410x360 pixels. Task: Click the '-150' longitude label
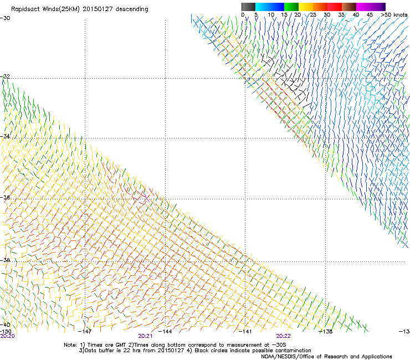pyautogui.click(x=6, y=332)
